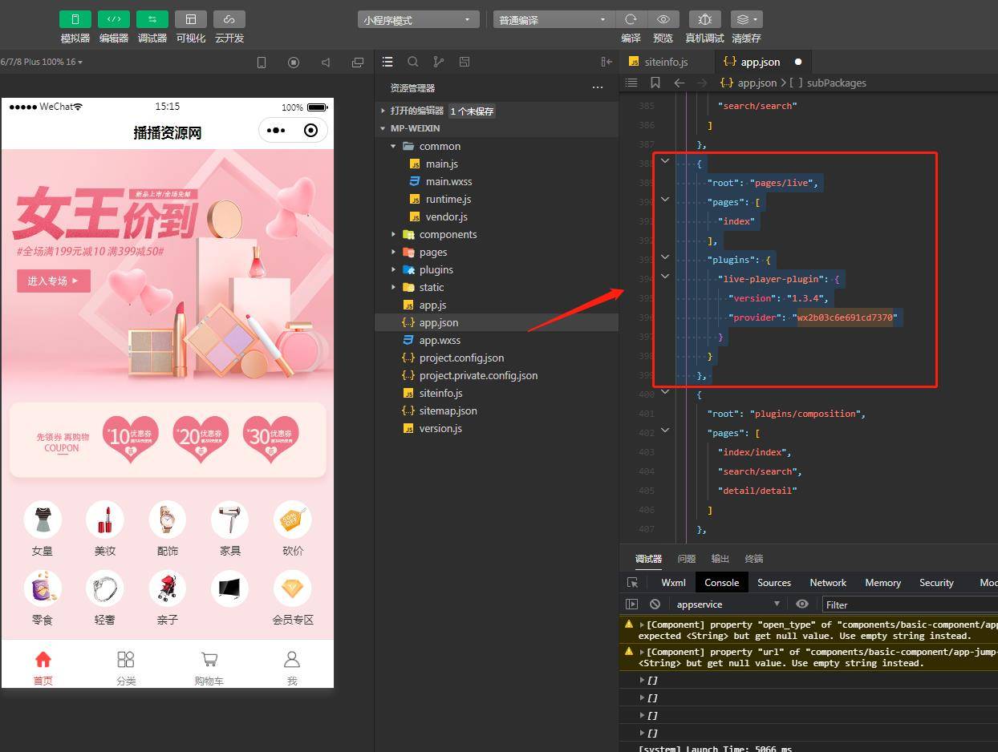Open the device model dropdown 6/7/8 Plus
This screenshot has height=752, width=998.
click(x=42, y=62)
